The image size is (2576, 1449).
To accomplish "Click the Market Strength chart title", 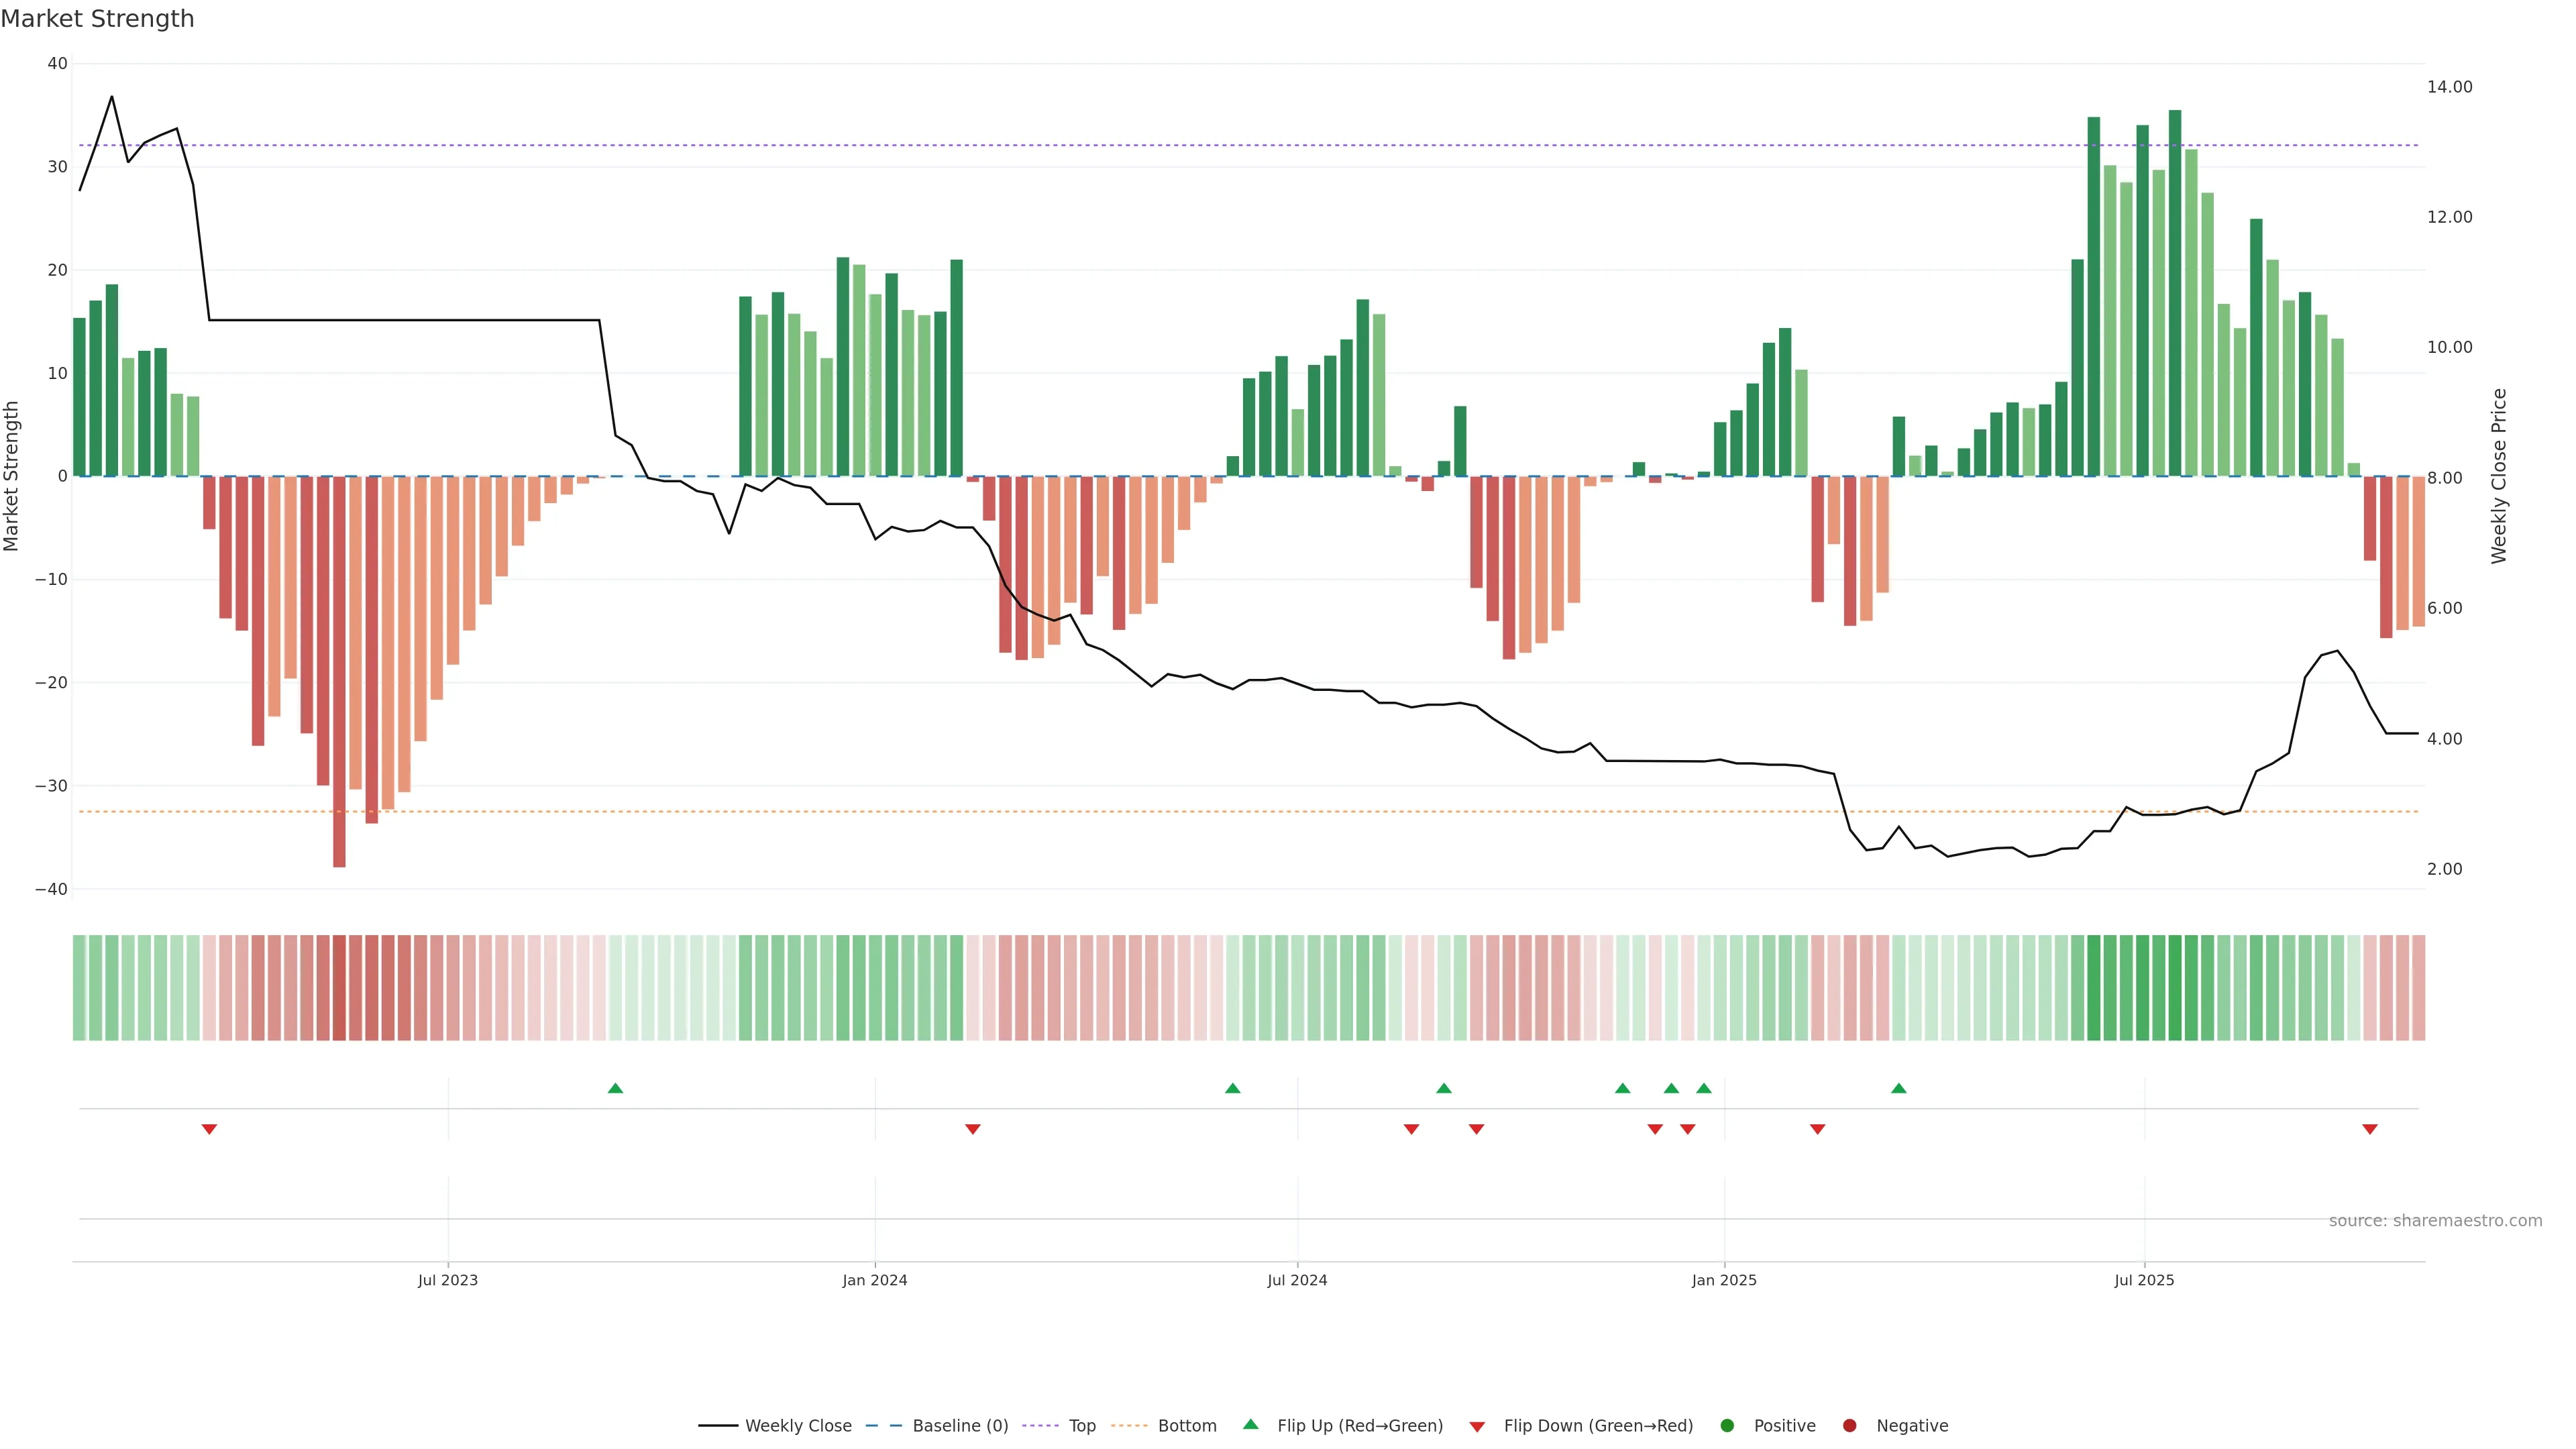I will tap(97, 19).
